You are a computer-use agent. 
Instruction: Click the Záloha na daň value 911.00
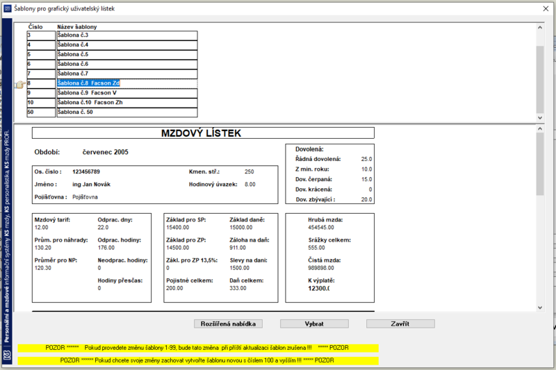pos(238,248)
